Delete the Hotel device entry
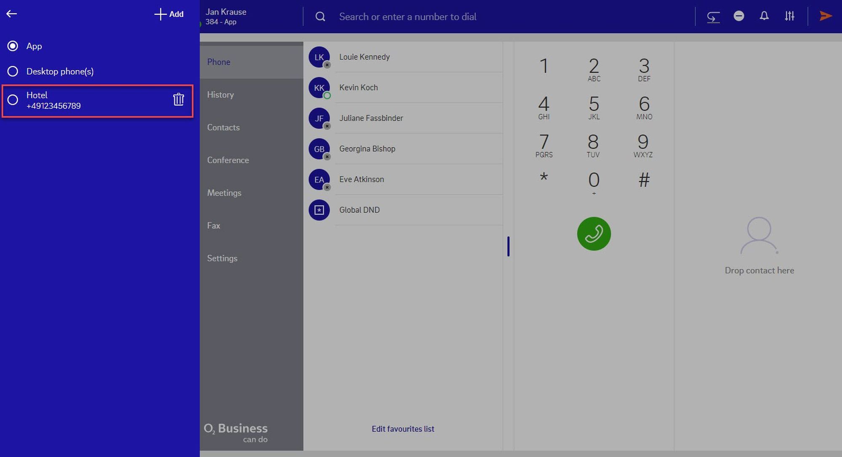842x457 pixels. [179, 100]
